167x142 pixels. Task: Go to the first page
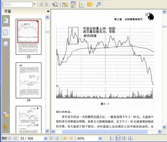(x=10, y=138)
